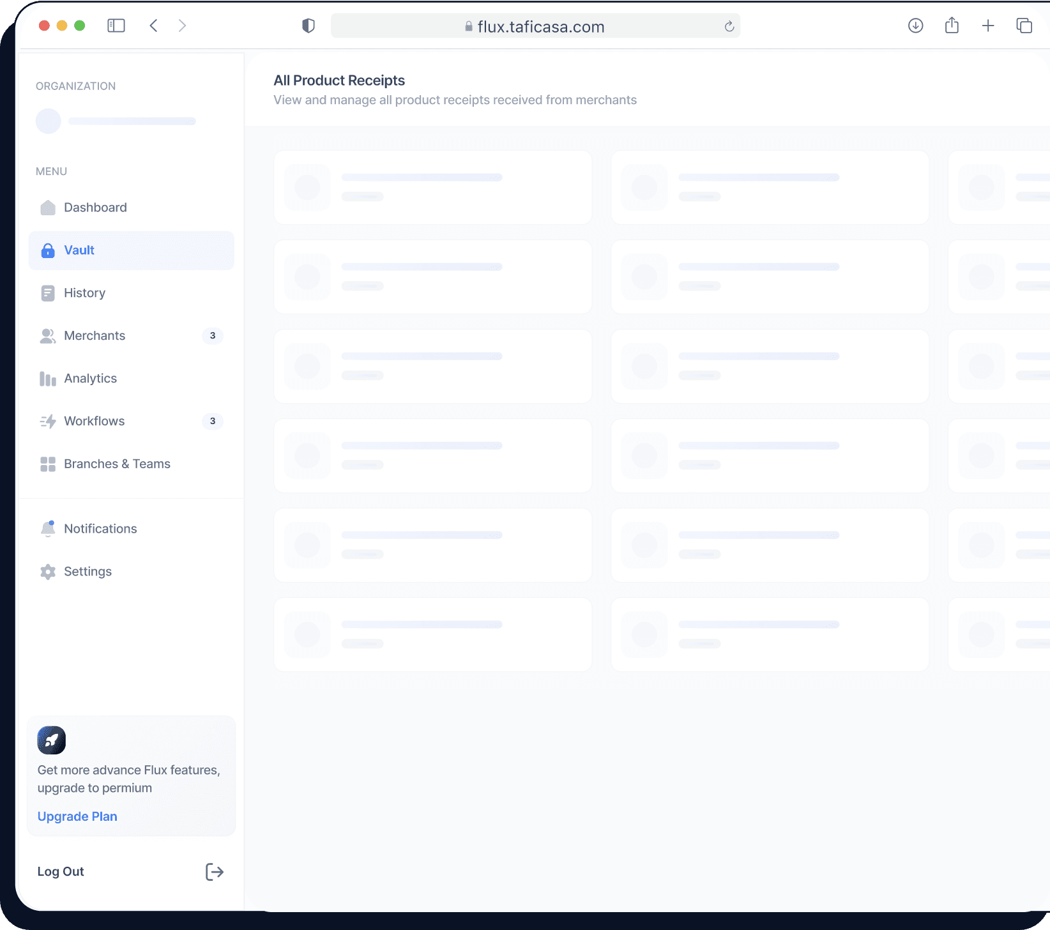Click the Workflows badge showing 3
1050x930 pixels.
coord(213,422)
